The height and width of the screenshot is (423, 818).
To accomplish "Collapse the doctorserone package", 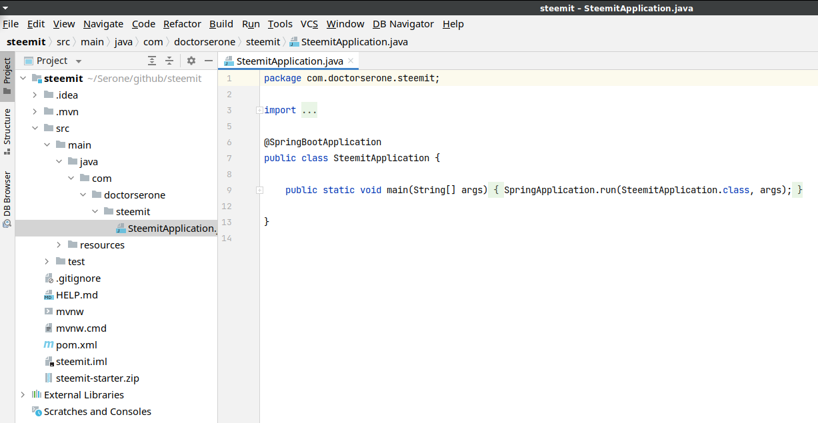I will click(x=83, y=195).
